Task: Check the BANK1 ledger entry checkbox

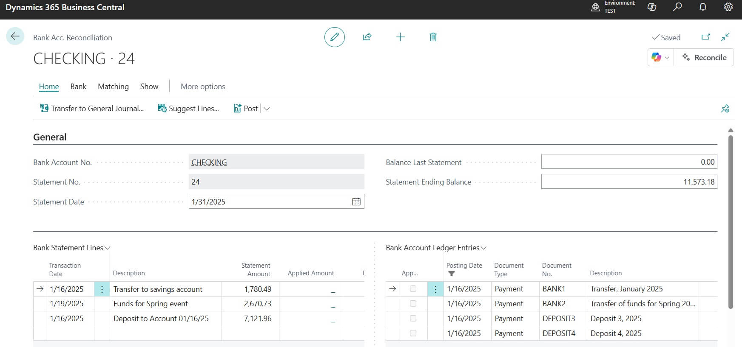Action: coord(413,289)
